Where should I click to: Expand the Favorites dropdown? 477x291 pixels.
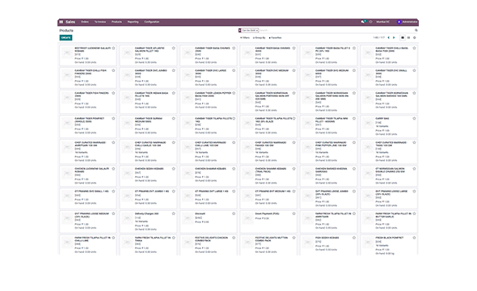[276, 38]
